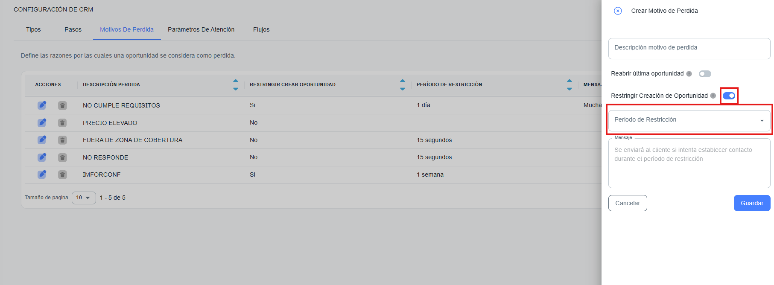Click the 1 día restriction period cell
This screenshot has height=285, width=774.
(x=424, y=105)
